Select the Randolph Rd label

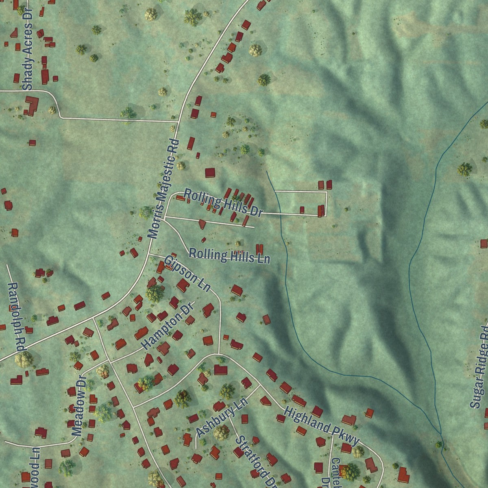tap(17, 317)
